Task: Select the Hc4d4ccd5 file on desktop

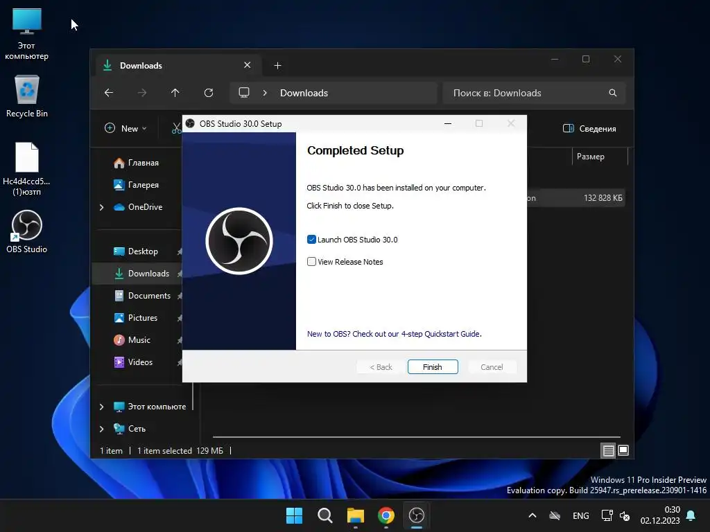Action: 27,169
